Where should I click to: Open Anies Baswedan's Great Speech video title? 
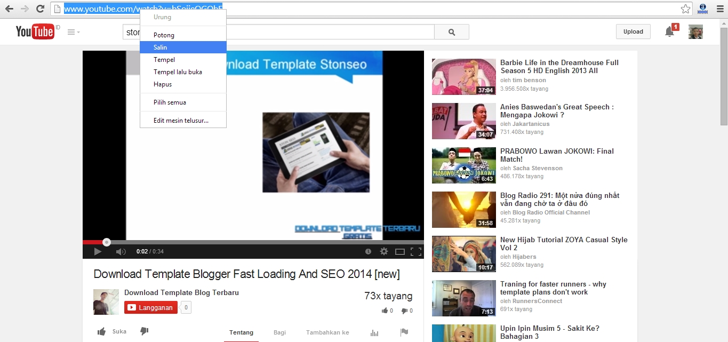(x=557, y=111)
